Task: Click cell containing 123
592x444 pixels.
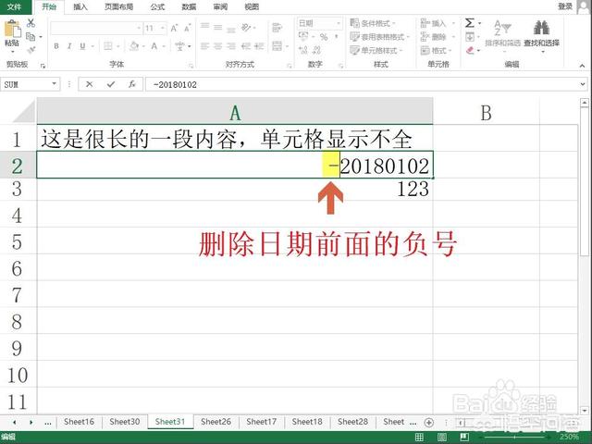Action: 235,189
